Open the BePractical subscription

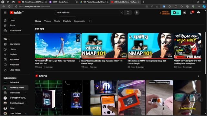point(15,82)
